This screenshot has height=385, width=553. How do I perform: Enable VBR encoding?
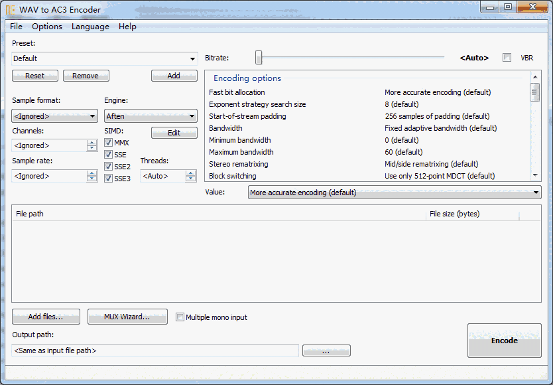507,58
